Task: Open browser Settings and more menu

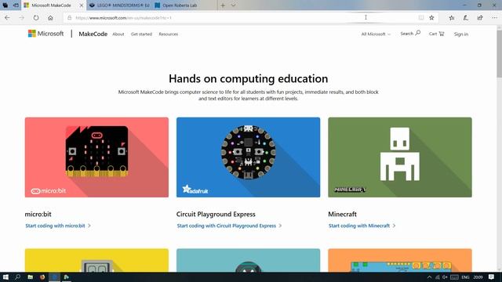Action: 494,18
